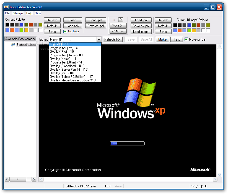The height and width of the screenshot is (194, 228).
Task: Click the Softpedia.boot file icon
Action: coord(13,45)
